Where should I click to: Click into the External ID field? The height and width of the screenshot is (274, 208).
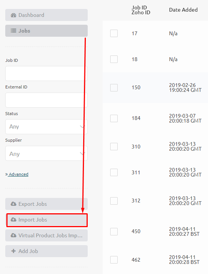point(46,100)
